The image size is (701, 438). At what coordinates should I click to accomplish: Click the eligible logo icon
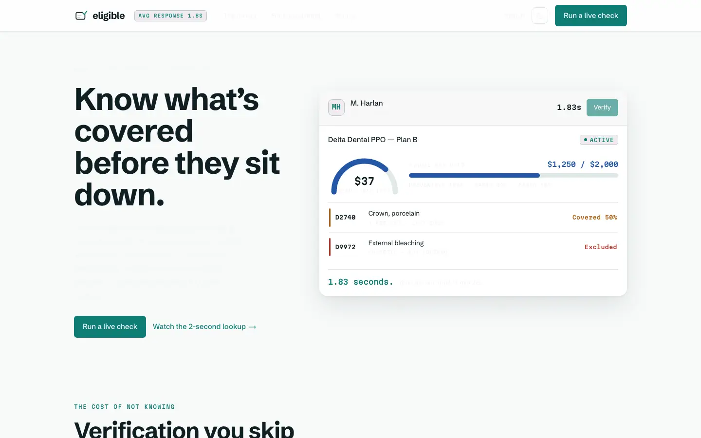[81, 16]
